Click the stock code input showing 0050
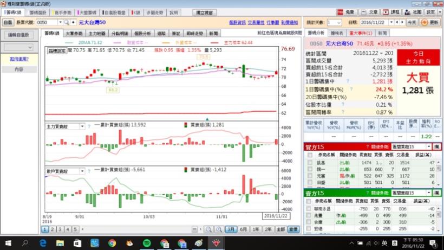The height and width of the screenshot is (250, 444). [47, 22]
